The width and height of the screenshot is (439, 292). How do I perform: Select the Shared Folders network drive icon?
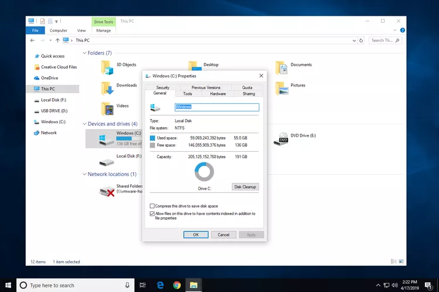[x=107, y=191]
